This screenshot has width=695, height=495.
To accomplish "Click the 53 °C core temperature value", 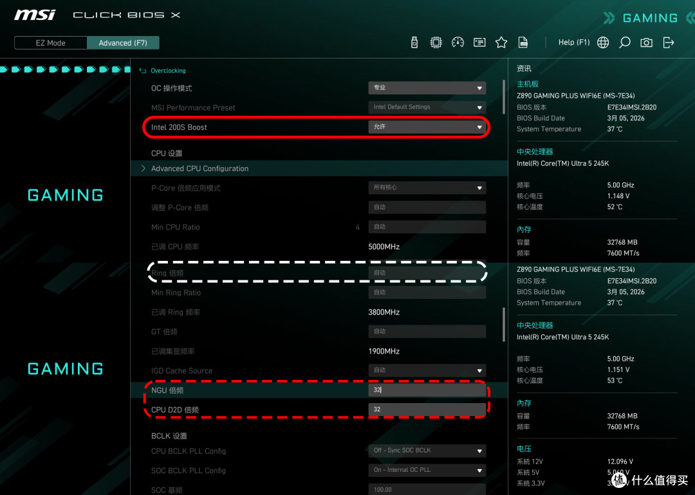I will tap(615, 381).
